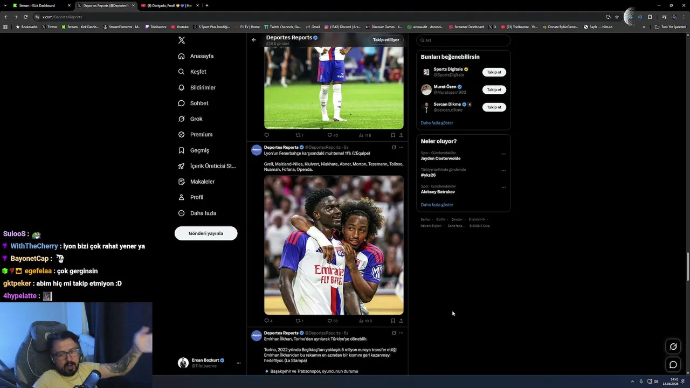Open more options for Jayden Oosterwolde trend
This screenshot has width=690, height=388.
click(503, 154)
